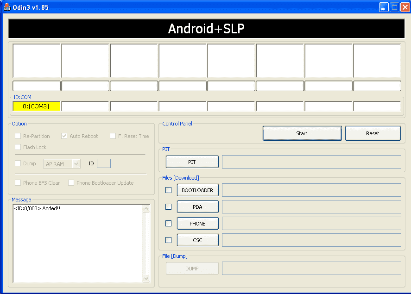Screen dimensions: 411x294
Task: Click the Dump ID input field
Action: (x=104, y=163)
